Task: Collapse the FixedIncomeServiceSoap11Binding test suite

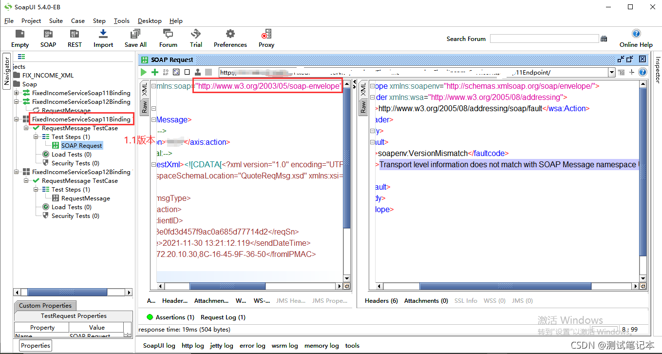Action: [17, 119]
